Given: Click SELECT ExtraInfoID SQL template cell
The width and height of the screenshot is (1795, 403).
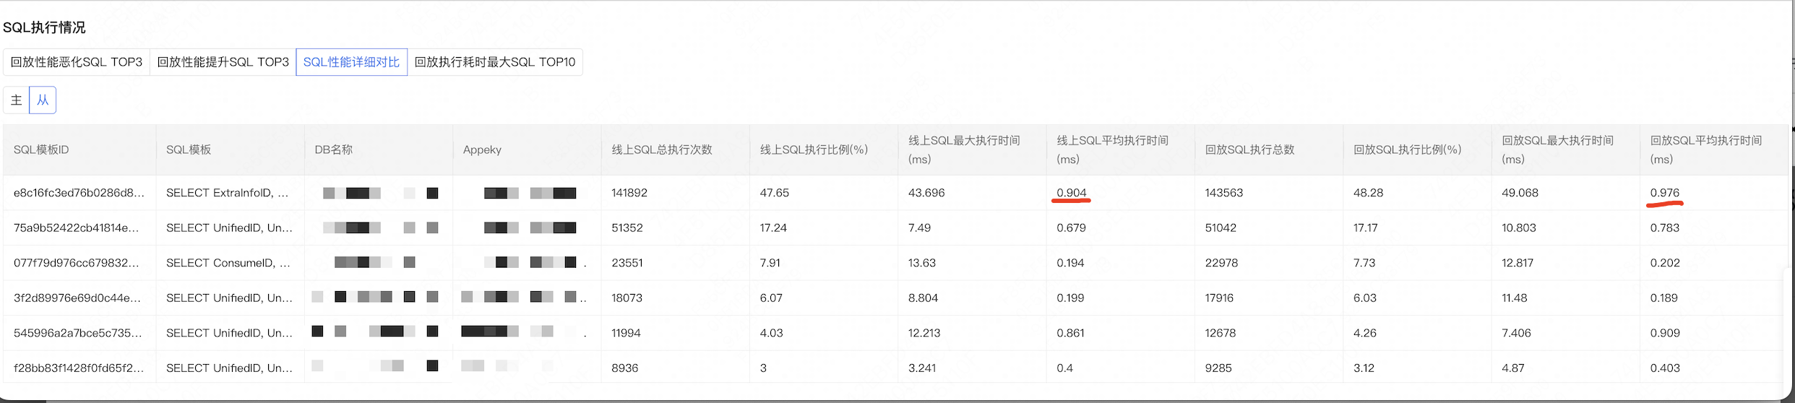Looking at the screenshot, I should click(227, 193).
